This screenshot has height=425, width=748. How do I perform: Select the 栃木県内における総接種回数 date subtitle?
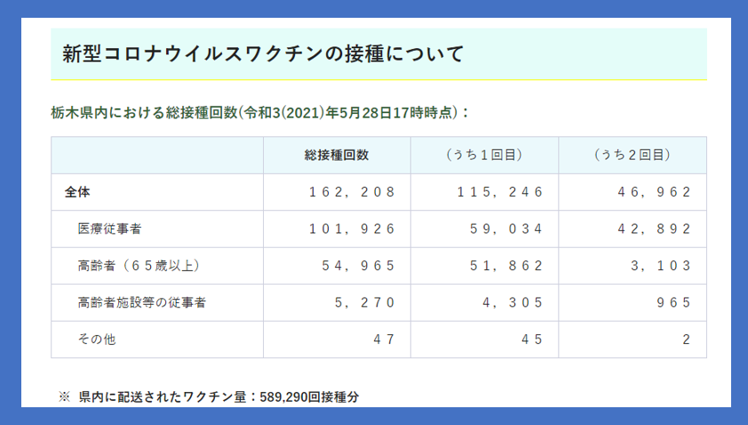(x=260, y=113)
